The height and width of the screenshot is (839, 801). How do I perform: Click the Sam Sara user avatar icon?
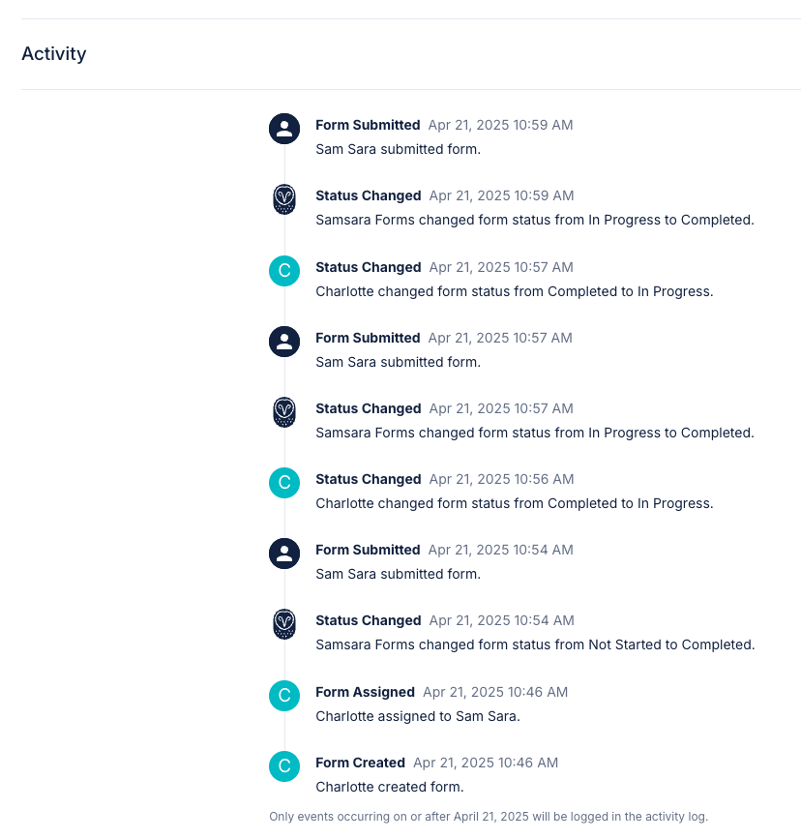(x=283, y=129)
